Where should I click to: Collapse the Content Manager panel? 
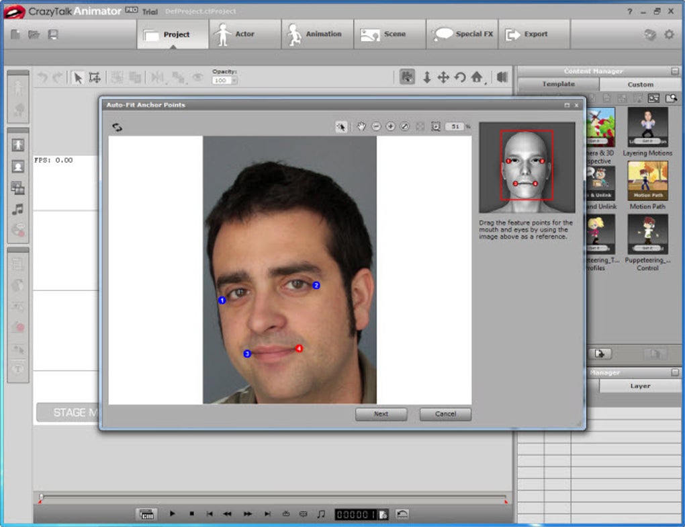674,71
